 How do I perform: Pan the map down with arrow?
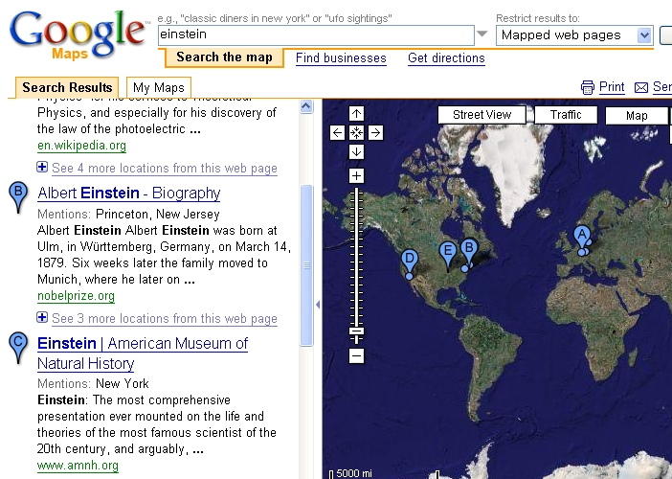coord(356,151)
